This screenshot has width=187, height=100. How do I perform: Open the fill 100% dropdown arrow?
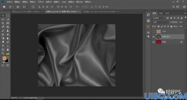tap(185, 26)
